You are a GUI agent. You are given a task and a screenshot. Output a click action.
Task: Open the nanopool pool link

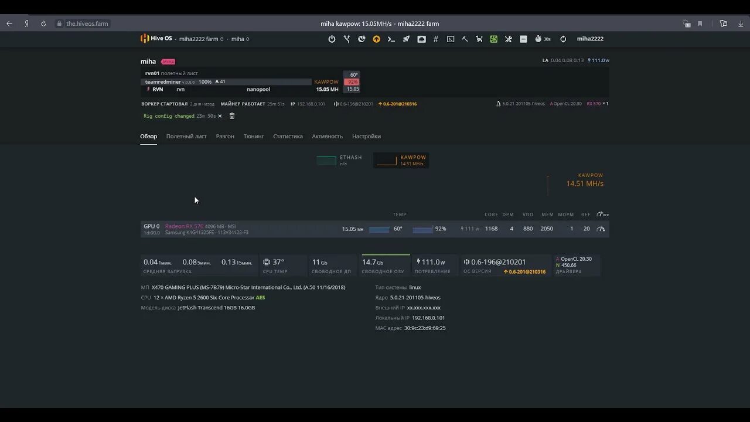coord(258,89)
